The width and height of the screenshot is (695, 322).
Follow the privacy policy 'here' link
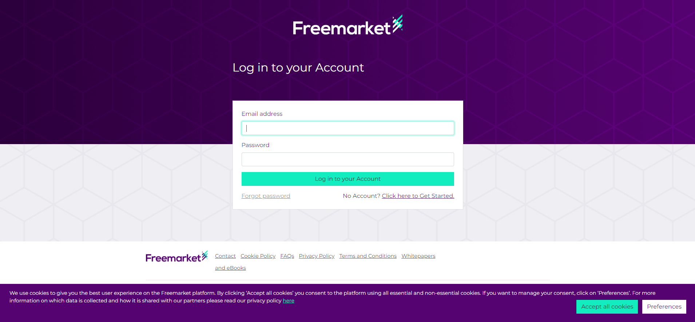289,301
